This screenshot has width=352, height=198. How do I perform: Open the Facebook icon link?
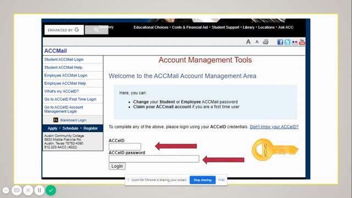click(x=280, y=42)
